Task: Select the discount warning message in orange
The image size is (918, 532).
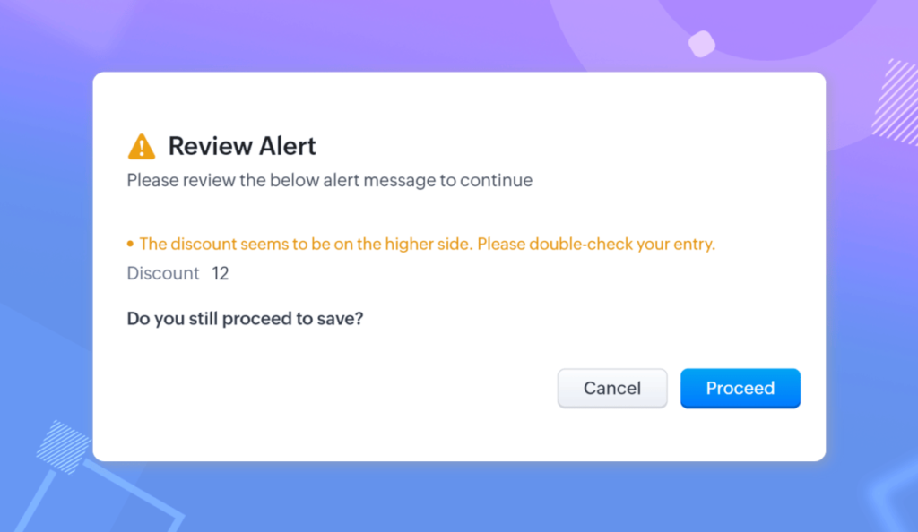Action: pyautogui.click(x=426, y=243)
